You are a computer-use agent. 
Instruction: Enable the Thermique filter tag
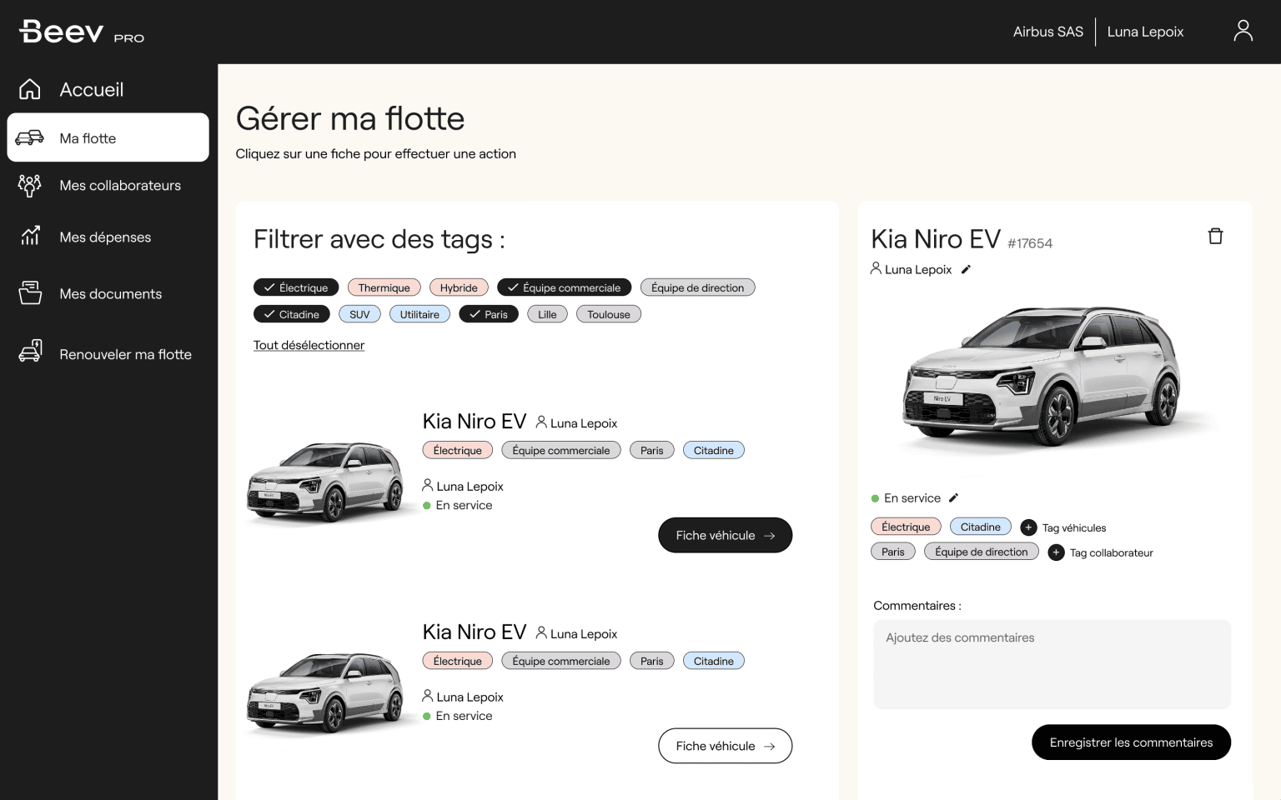[384, 287]
